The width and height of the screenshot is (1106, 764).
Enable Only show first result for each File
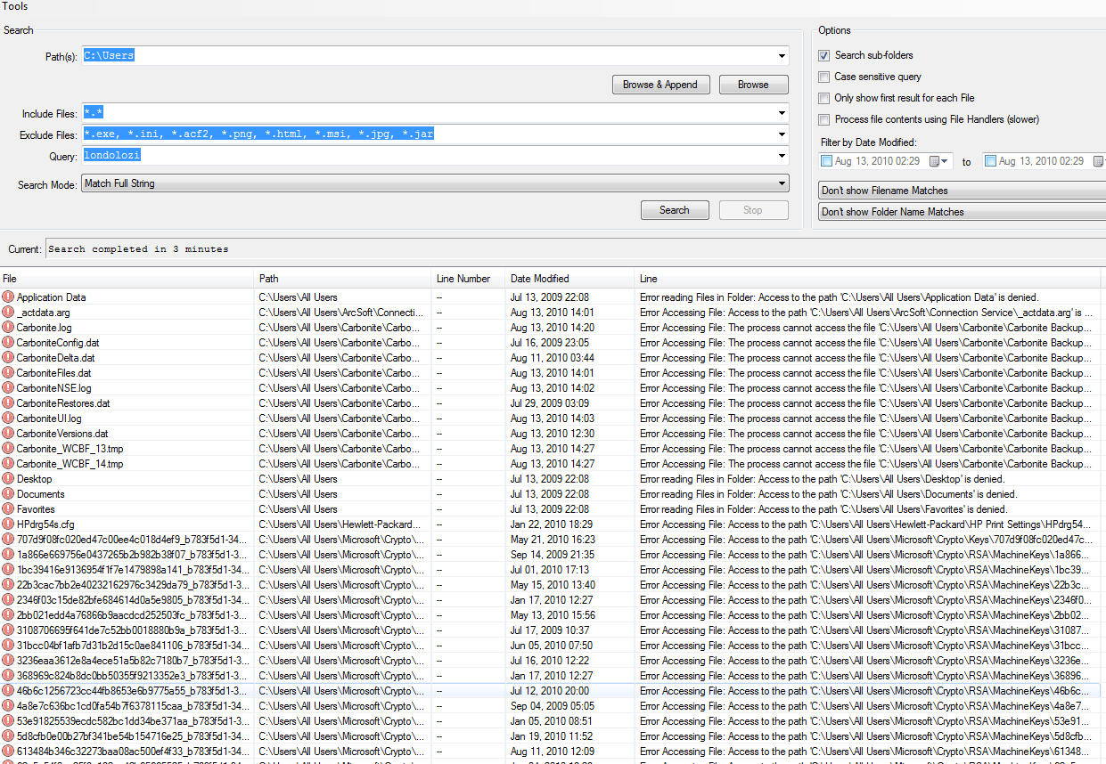824,98
